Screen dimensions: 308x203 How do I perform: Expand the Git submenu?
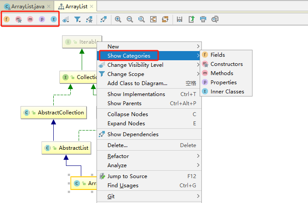[x=149, y=196]
